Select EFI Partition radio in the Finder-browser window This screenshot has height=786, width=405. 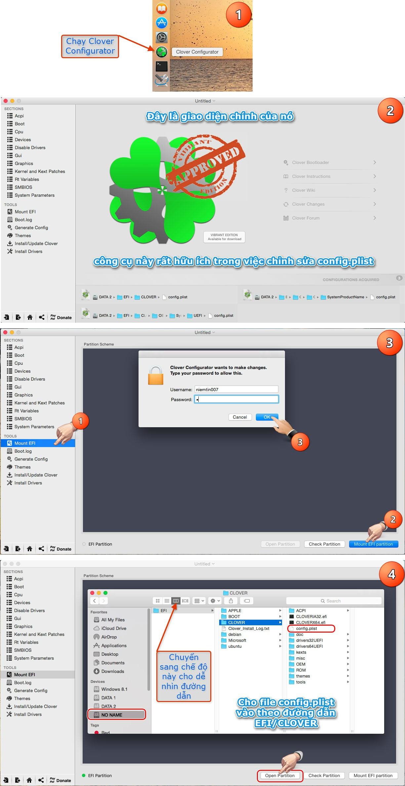84,775
